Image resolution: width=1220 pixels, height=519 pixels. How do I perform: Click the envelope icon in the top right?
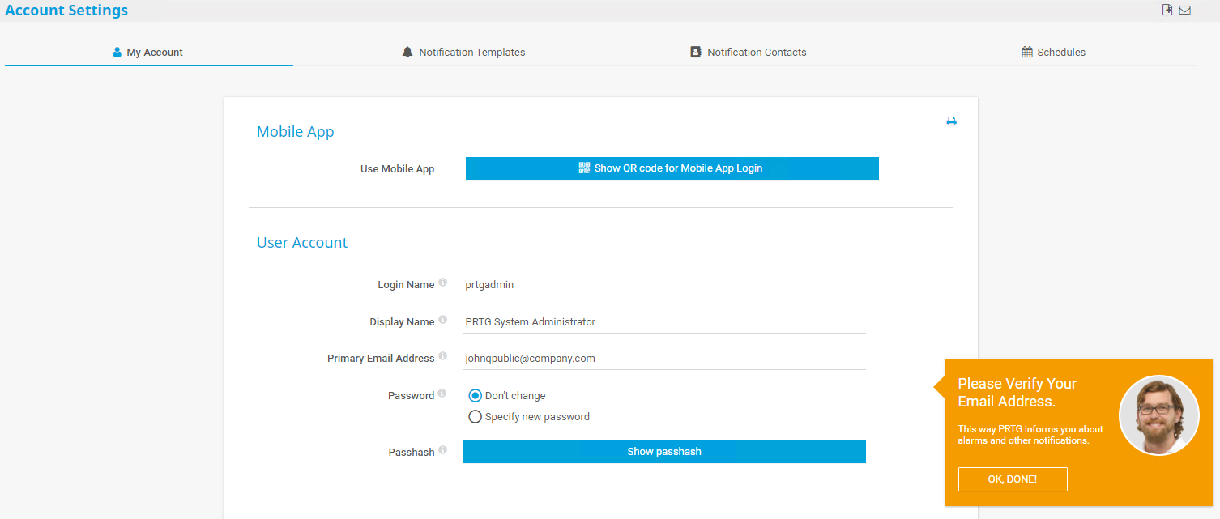(x=1184, y=11)
